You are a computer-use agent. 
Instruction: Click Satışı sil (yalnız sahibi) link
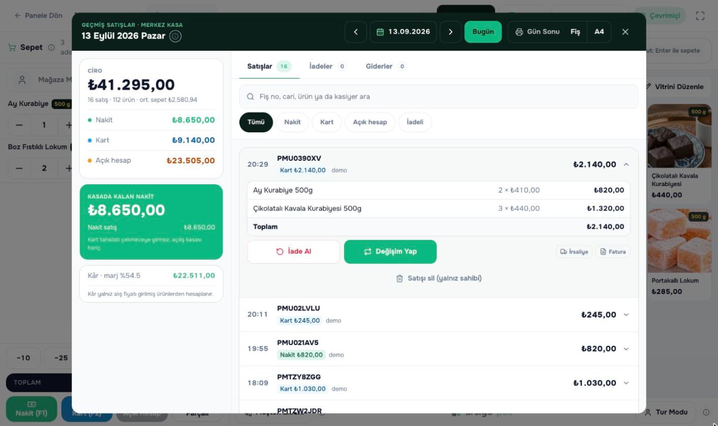tap(439, 278)
